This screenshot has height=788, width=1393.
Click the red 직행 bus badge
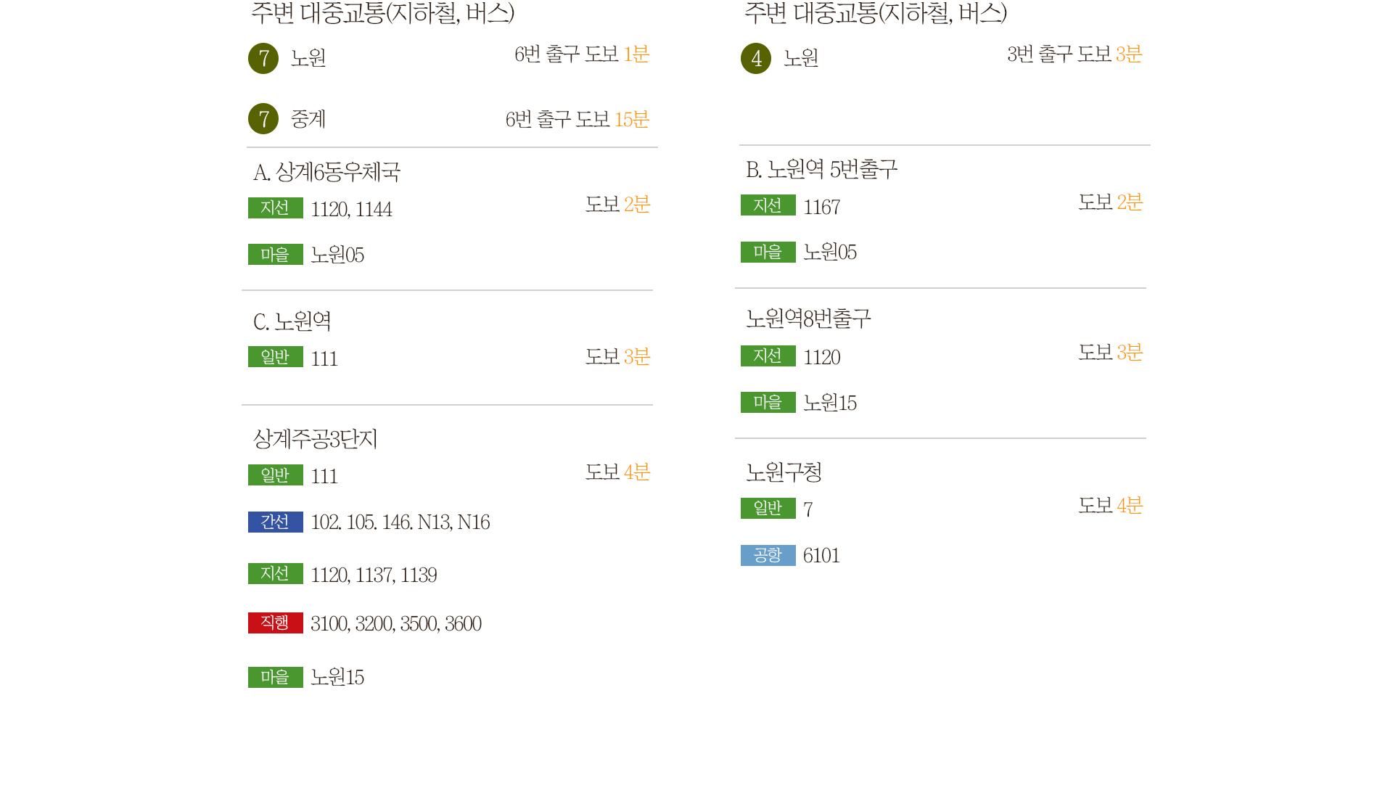coord(275,623)
